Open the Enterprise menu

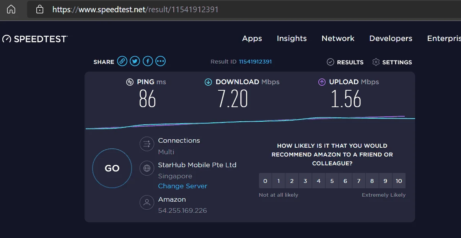click(x=444, y=38)
